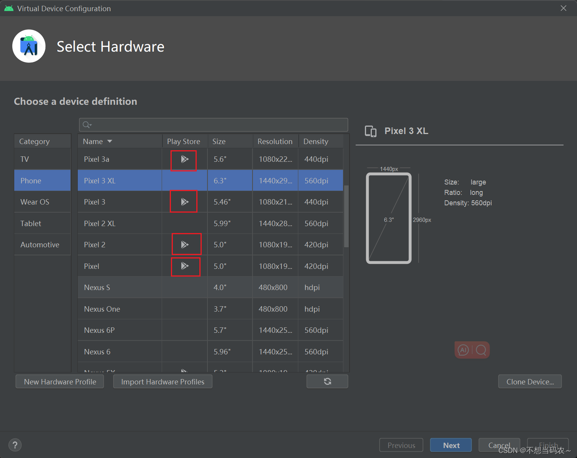Click the search magnifier icon in the filter box
The height and width of the screenshot is (458, 577).
(87, 125)
